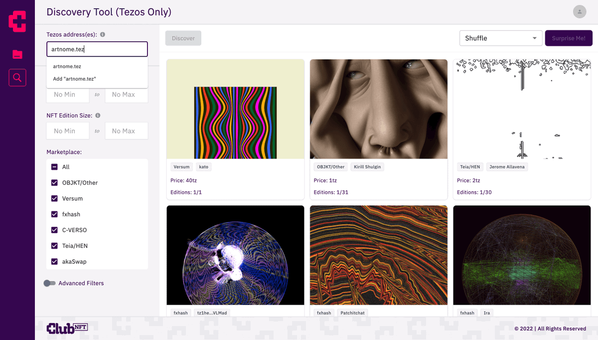This screenshot has height=340, width=598.
Task: Open the colorful striped artwork by kato
Action: pyautogui.click(x=235, y=109)
